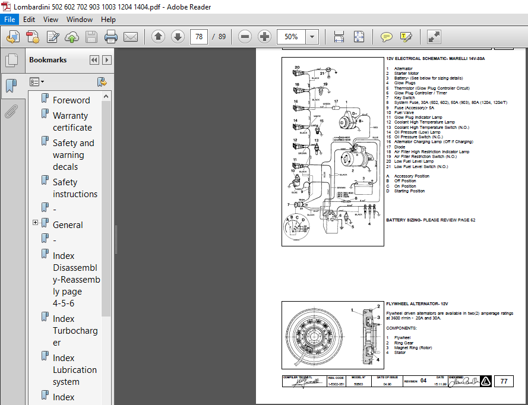Open the bookmarks Options menu dropdown
Viewport: 528px width, 405px height.
coord(37,82)
